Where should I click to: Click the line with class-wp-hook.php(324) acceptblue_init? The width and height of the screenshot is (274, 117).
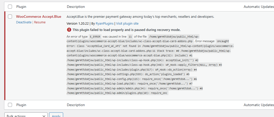click(x=133, y=60)
